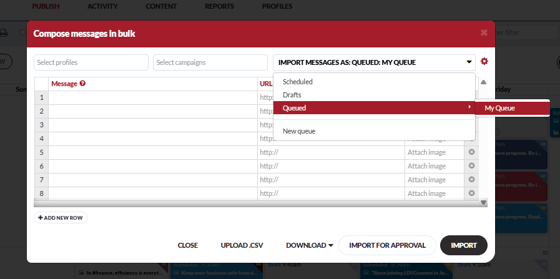The image size is (560, 279).
Task: Click the Message column header
Action: (x=153, y=84)
